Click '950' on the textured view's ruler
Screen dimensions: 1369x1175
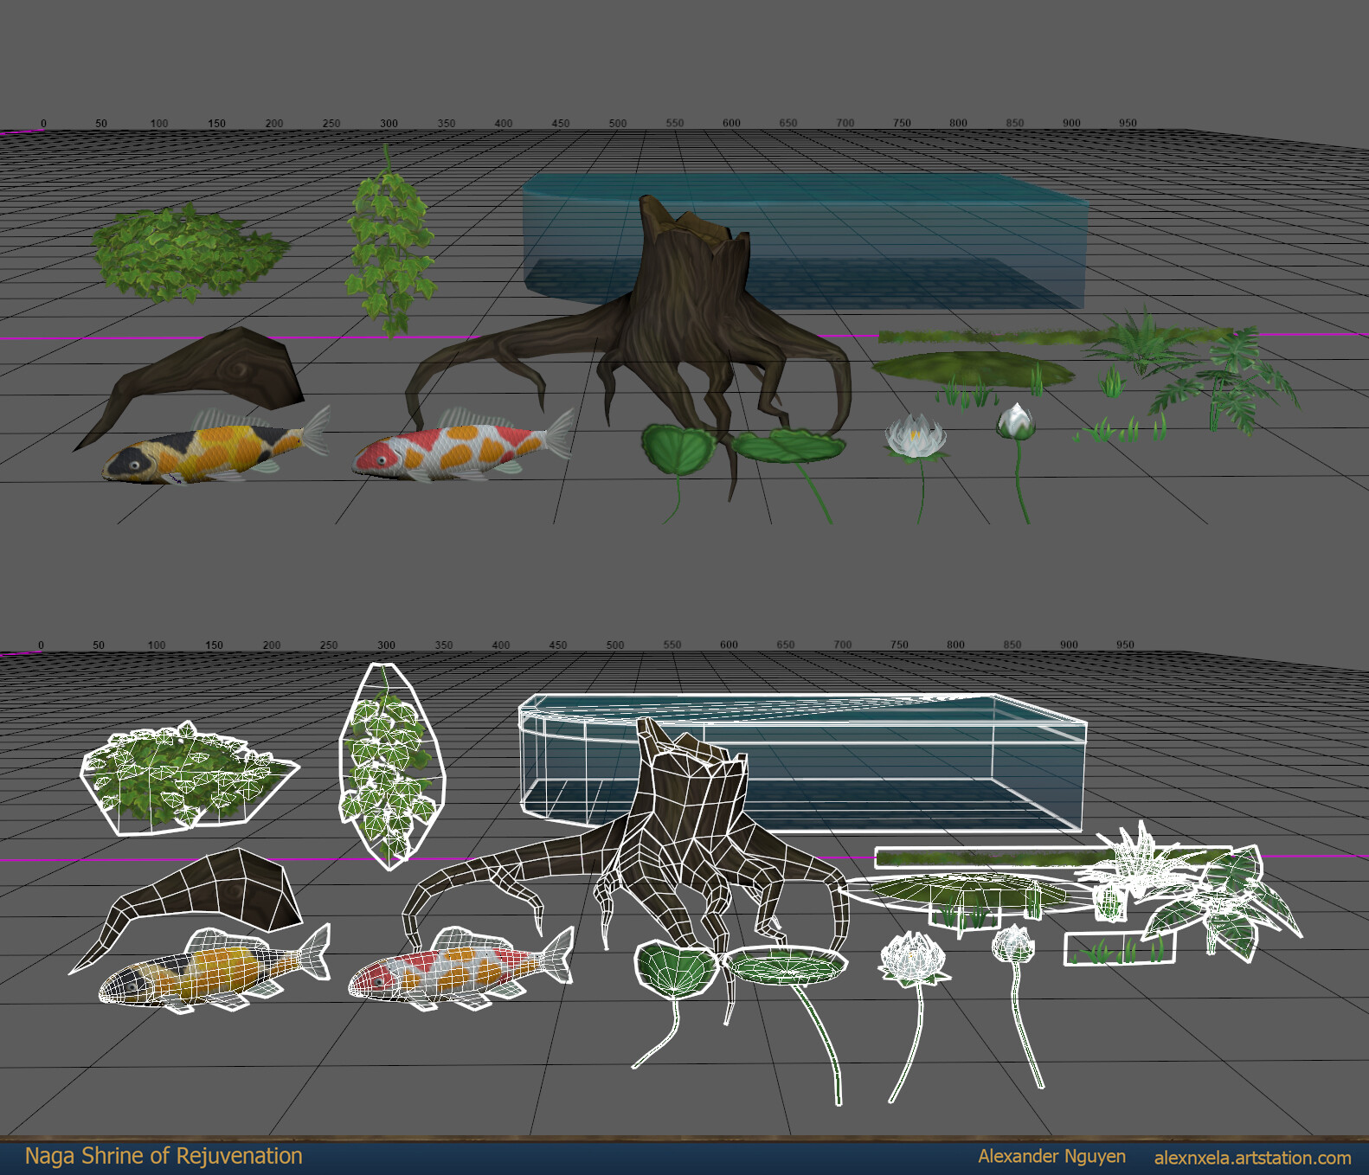click(1128, 123)
